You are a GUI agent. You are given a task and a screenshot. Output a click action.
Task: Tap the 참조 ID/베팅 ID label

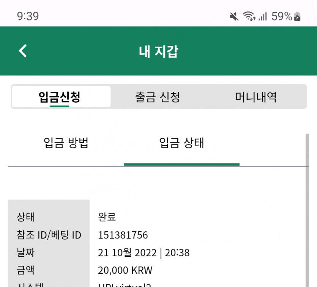coord(49,235)
